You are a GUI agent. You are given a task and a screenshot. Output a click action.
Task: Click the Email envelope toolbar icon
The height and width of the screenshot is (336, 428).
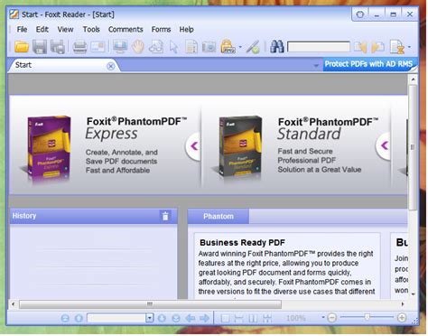(x=98, y=47)
